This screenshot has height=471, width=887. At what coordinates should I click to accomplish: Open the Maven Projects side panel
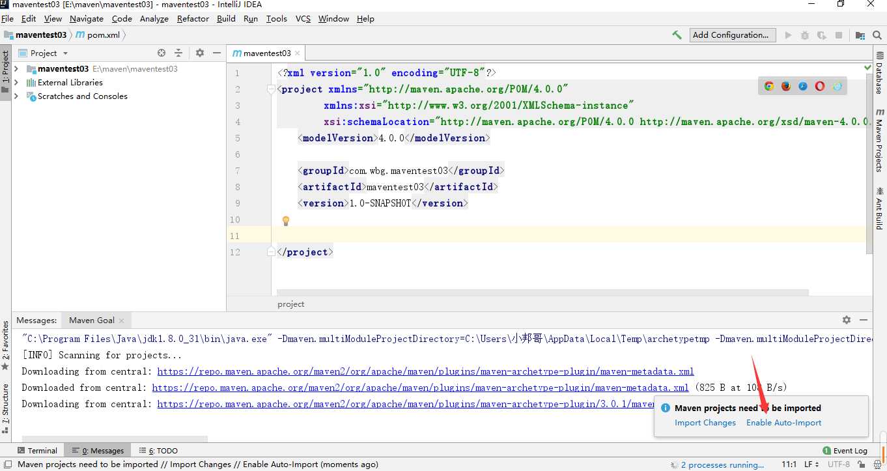[x=879, y=140]
